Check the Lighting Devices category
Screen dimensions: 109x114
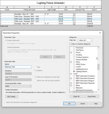point(74,69)
